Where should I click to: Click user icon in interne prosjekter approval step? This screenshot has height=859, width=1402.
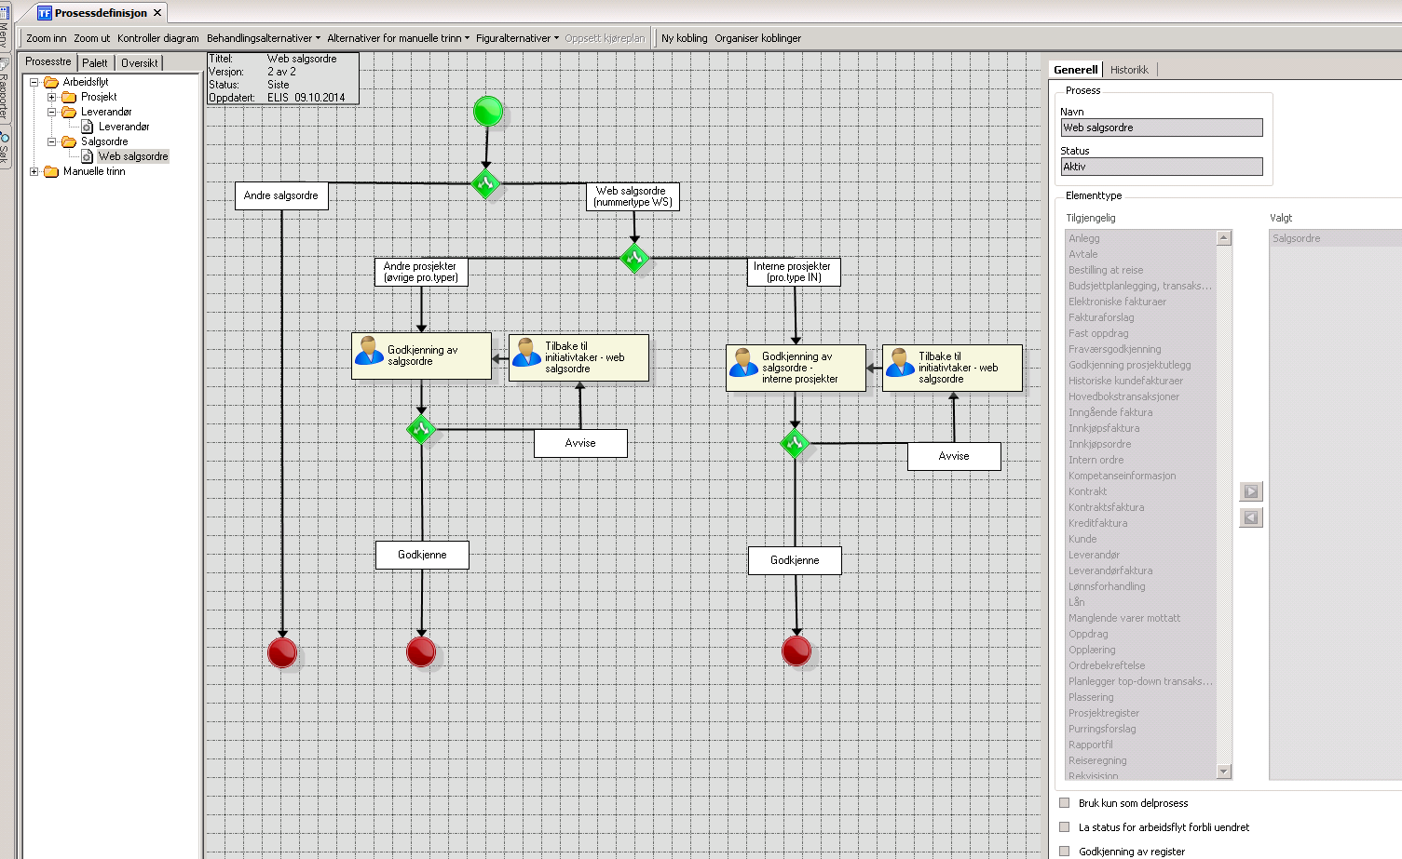point(744,363)
